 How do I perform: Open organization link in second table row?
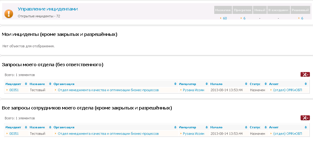coord(108,134)
